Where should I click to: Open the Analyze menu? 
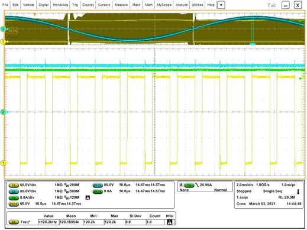(x=182, y=5)
